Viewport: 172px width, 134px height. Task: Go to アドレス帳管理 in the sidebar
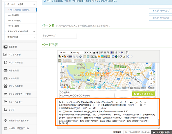click(19, 86)
